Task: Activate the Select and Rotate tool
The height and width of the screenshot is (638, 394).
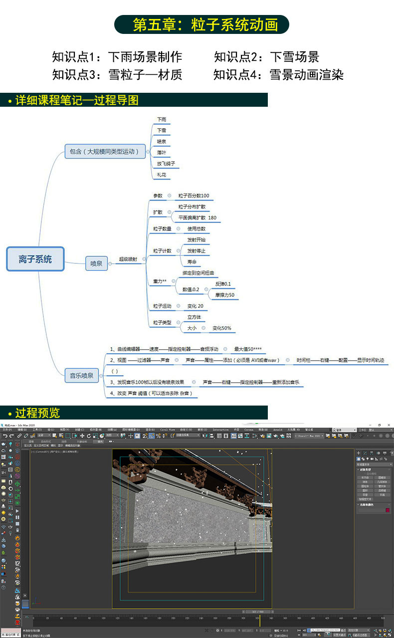Action: pyautogui.click(x=89, y=435)
